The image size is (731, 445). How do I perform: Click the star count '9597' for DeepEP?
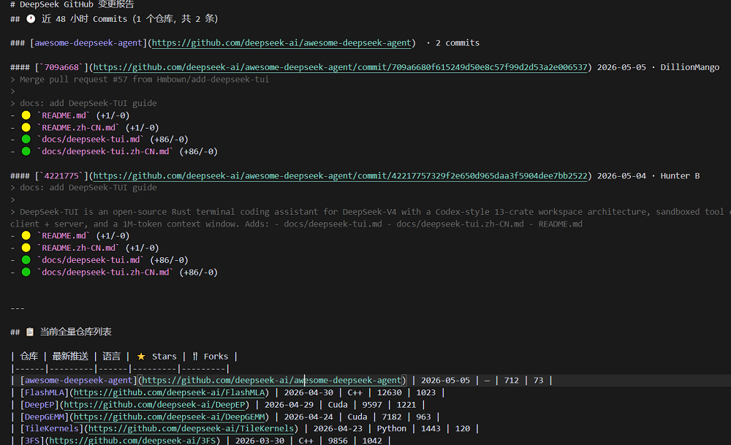click(x=372, y=405)
